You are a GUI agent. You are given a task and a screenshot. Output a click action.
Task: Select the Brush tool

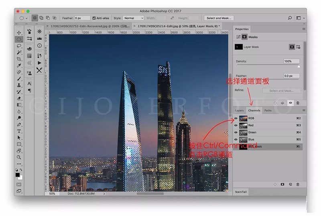pos(19,79)
